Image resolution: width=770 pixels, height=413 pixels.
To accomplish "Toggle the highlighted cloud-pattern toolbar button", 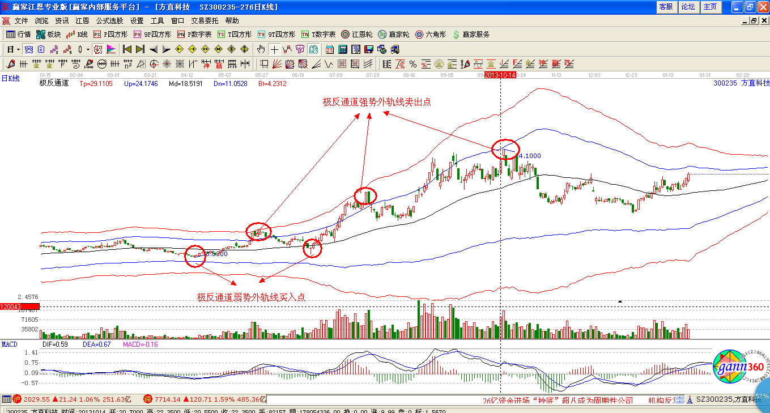I will tap(28, 49).
